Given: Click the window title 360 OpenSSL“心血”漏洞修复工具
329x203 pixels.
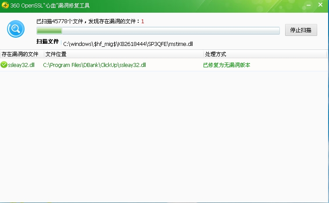Looking at the screenshot, I should point(50,5).
